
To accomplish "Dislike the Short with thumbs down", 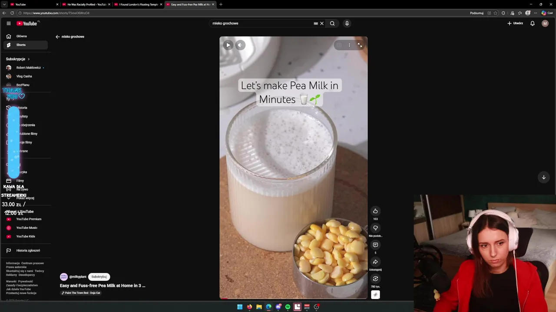I will [375, 228].
